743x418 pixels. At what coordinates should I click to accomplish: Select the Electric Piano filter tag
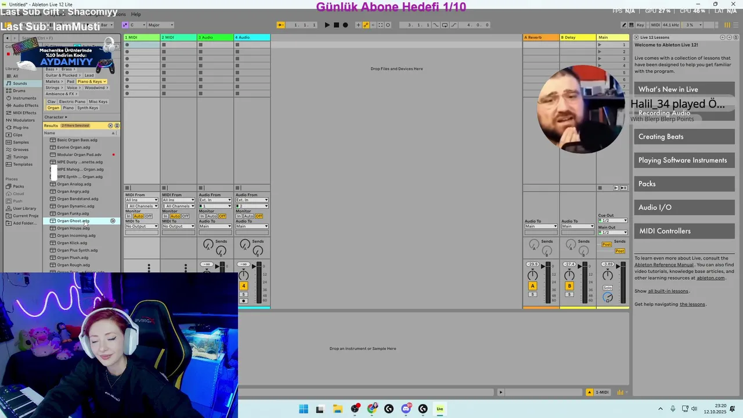73,102
